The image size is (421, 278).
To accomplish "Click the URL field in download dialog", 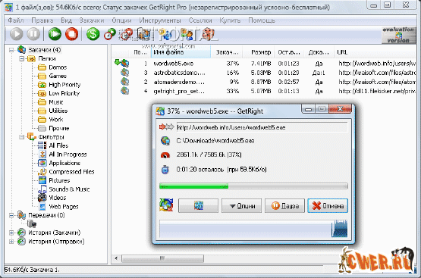I will click(x=262, y=127).
